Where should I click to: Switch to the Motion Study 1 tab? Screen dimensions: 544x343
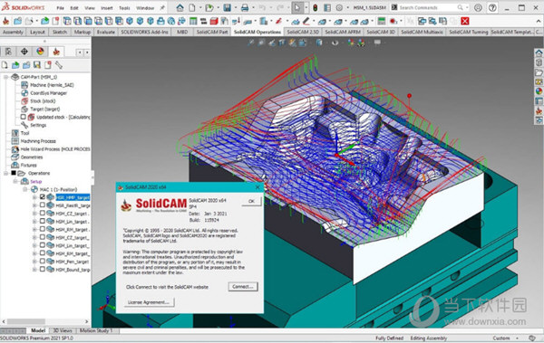(96, 330)
